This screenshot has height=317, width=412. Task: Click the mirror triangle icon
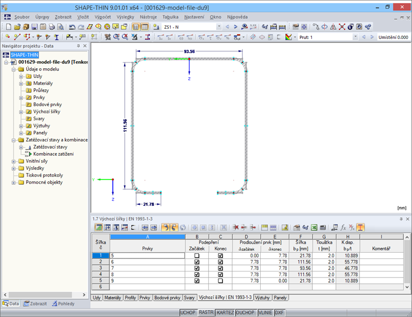[x=333, y=27]
